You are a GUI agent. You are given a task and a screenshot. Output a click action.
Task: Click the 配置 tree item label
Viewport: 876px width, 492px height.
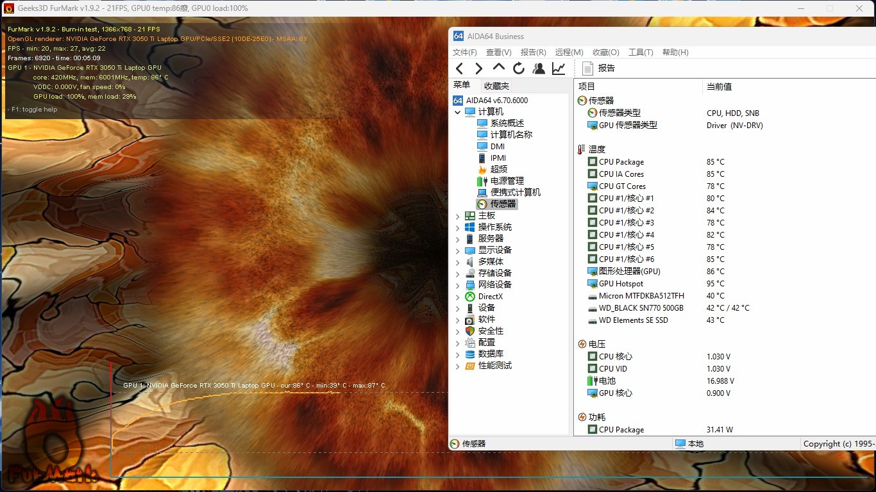pos(487,343)
